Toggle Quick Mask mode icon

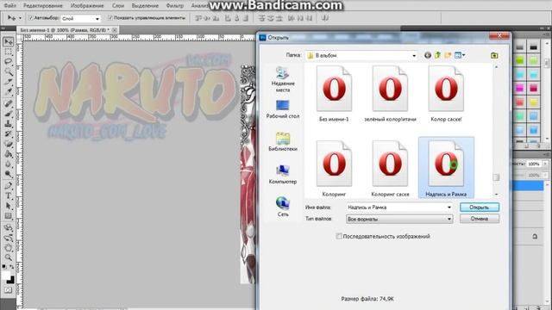tap(8, 290)
